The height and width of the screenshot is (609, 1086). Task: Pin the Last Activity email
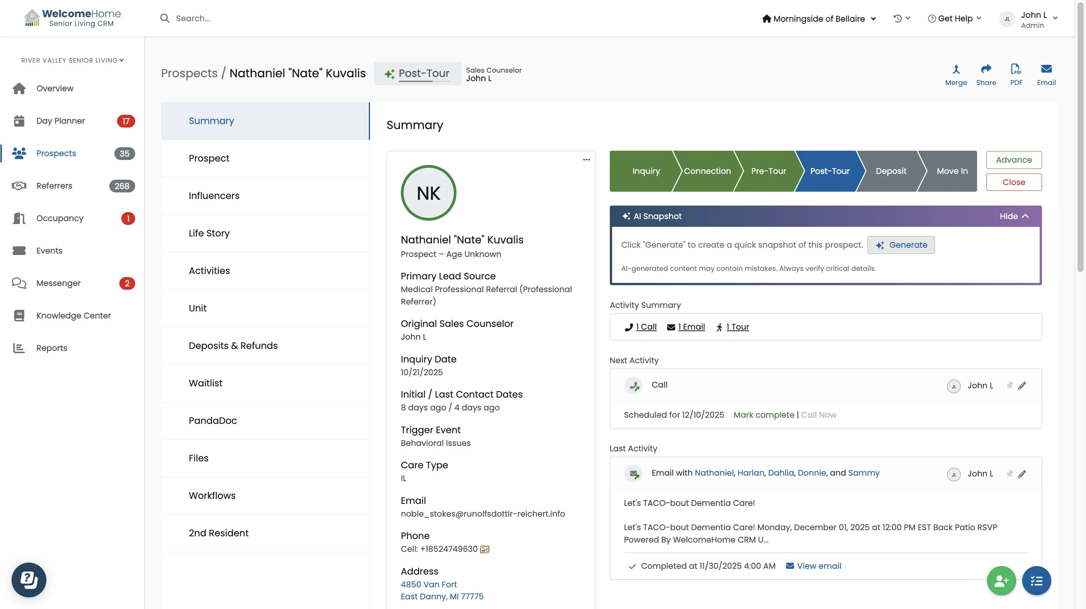coord(1009,474)
